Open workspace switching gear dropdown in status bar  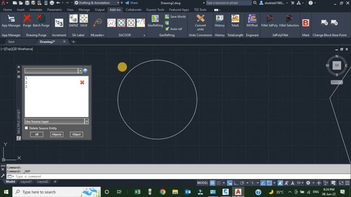point(313,183)
